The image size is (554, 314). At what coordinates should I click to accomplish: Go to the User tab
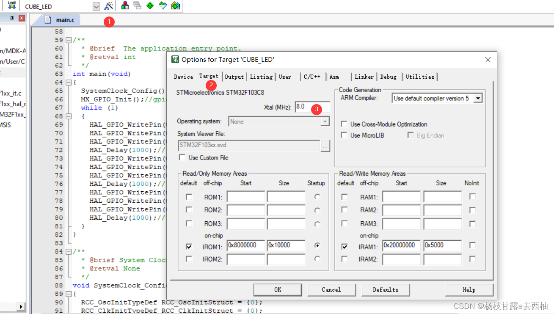tap(285, 77)
